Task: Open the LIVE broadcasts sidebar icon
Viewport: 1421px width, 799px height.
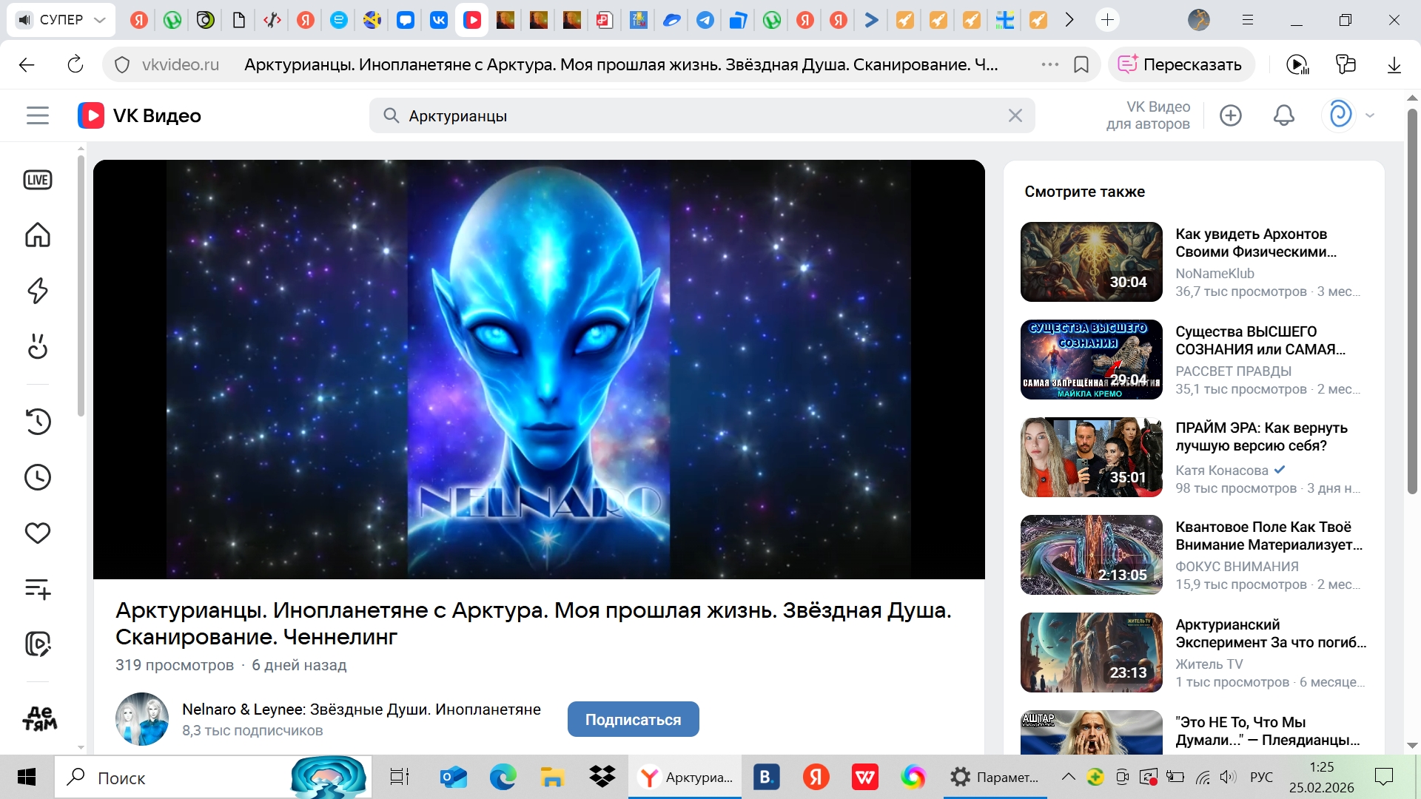Action: pyautogui.click(x=38, y=180)
